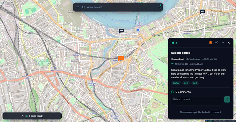Click the comments speech bubble icon
The height and width of the screenshot is (122, 236).
point(173,92)
